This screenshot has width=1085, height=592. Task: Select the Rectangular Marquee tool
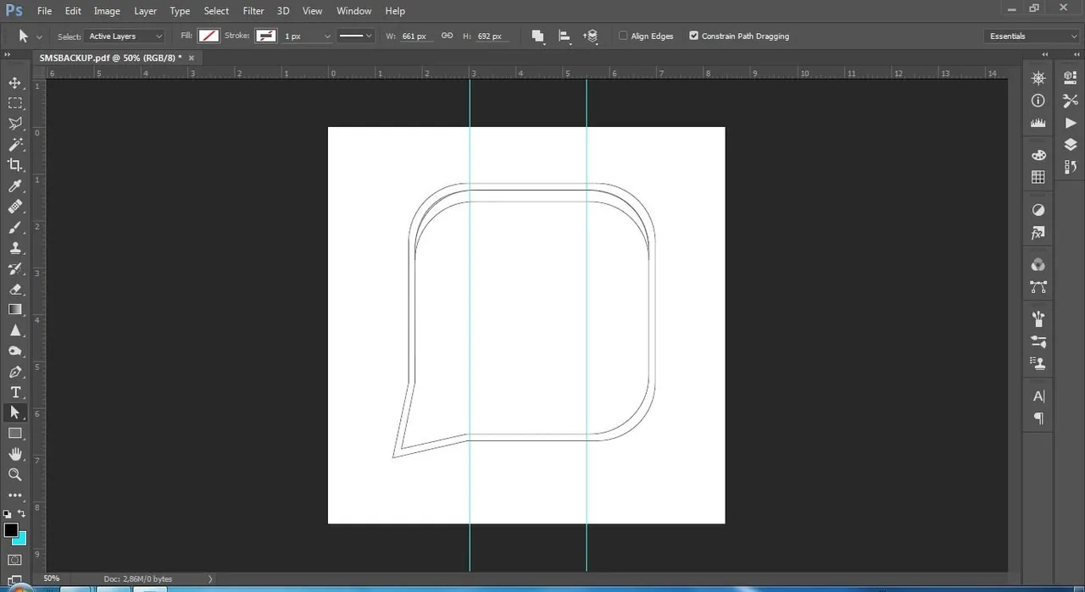point(15,103)
